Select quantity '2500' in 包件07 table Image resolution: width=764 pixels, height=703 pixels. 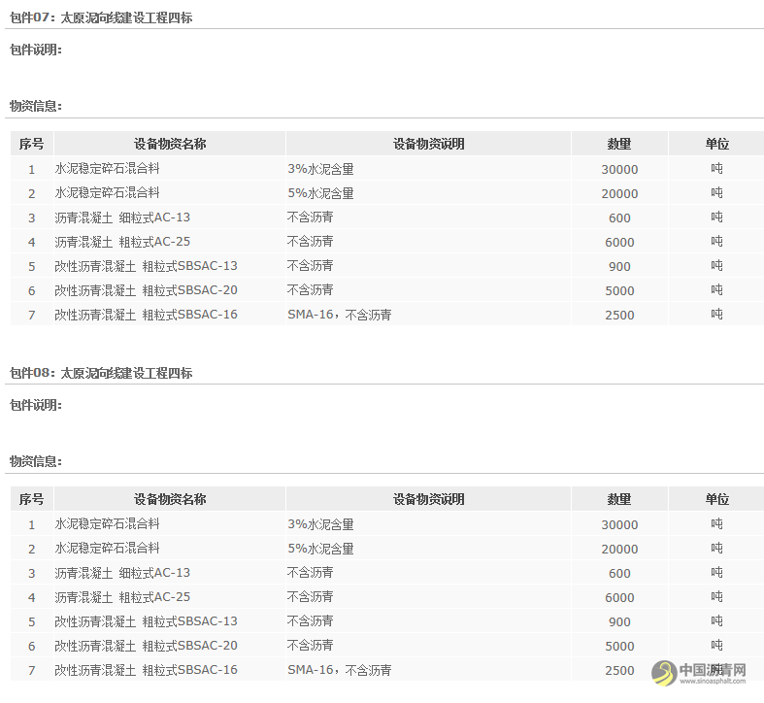pyautogui.click(x=619, y=316)
